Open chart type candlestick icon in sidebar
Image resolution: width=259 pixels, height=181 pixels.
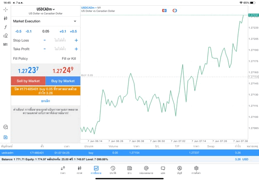pyautogui.click(x=5, y=18)
